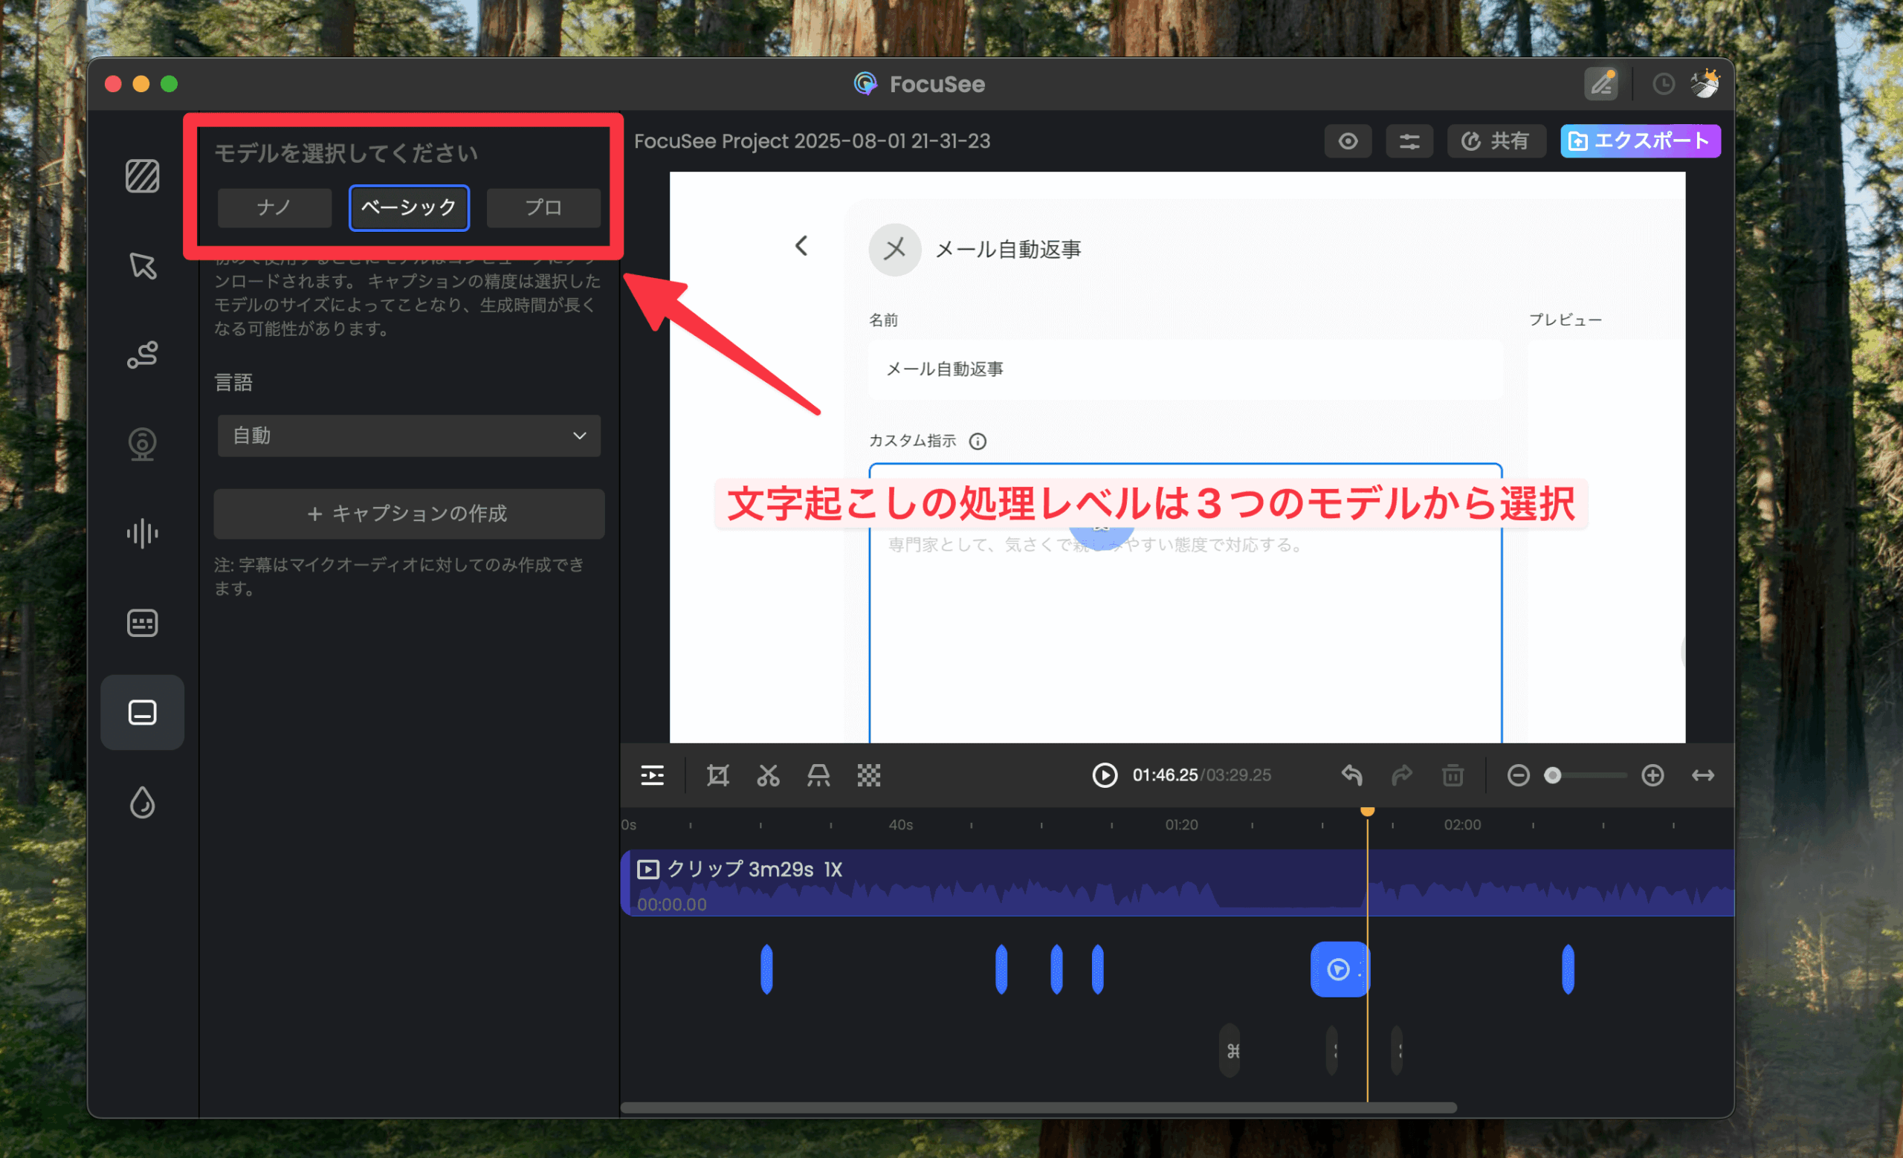Screen dimensions: 1903x1158
Task: Click the mosaic blur grid tool
Action: click(x=869, y=775)
